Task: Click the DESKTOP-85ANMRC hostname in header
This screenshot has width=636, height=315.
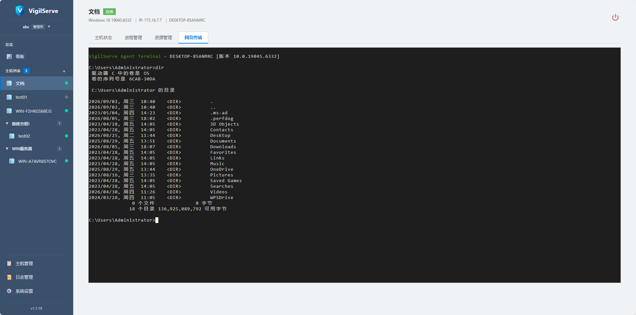Action: pyautogui.click(x=187, y=20)
